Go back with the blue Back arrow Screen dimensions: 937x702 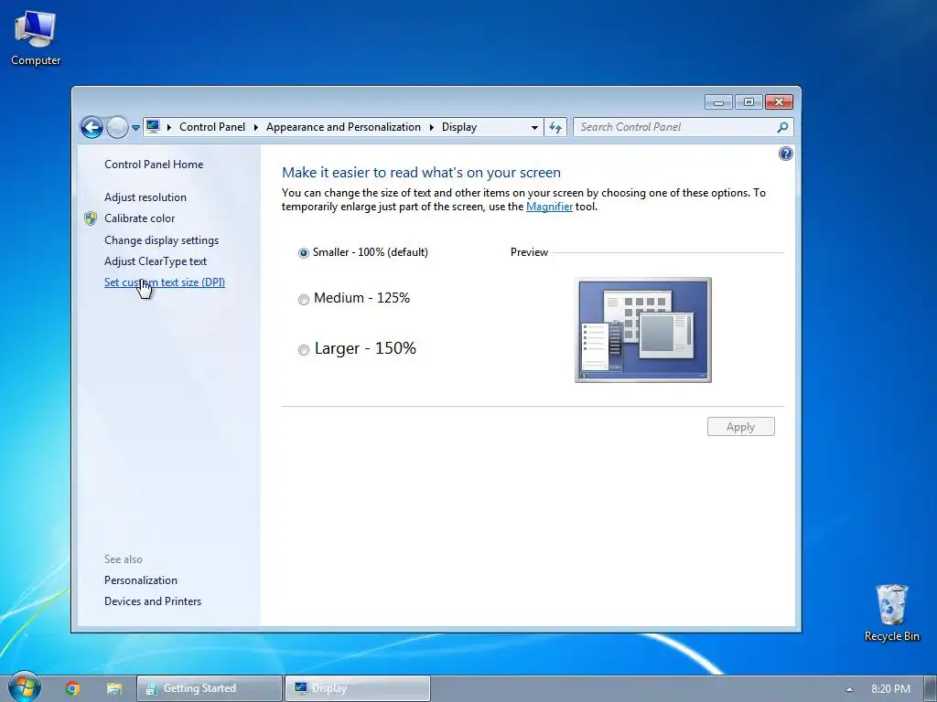[x=92, y=127]
